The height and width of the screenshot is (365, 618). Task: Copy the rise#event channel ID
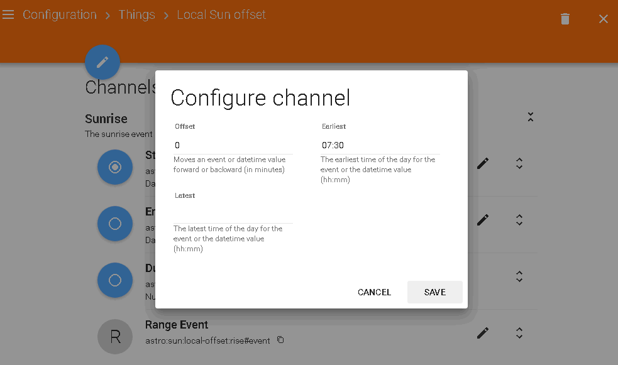[x=280, y=340]
